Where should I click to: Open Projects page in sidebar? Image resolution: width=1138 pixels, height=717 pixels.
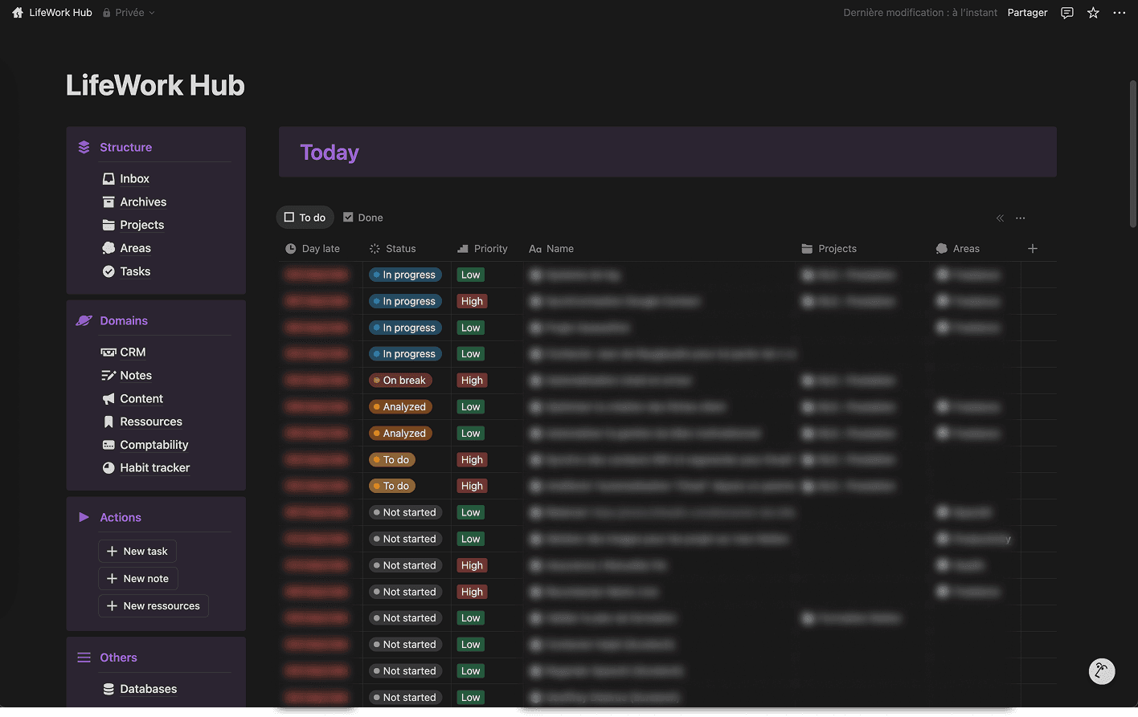141,226
